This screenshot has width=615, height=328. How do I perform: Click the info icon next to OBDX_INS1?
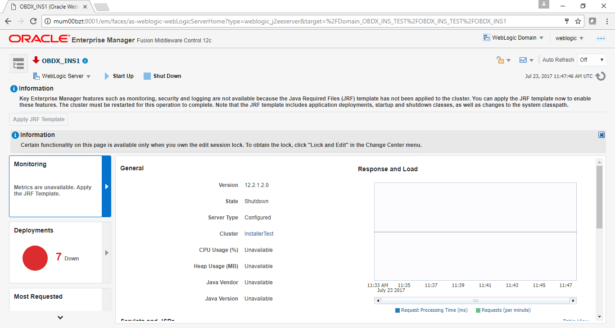[x=85, y=61]
